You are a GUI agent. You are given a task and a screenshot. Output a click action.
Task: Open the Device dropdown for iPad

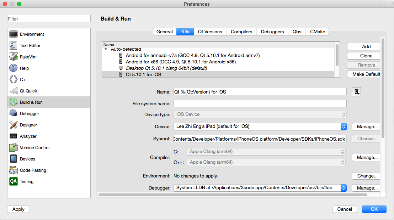[260, 126]
